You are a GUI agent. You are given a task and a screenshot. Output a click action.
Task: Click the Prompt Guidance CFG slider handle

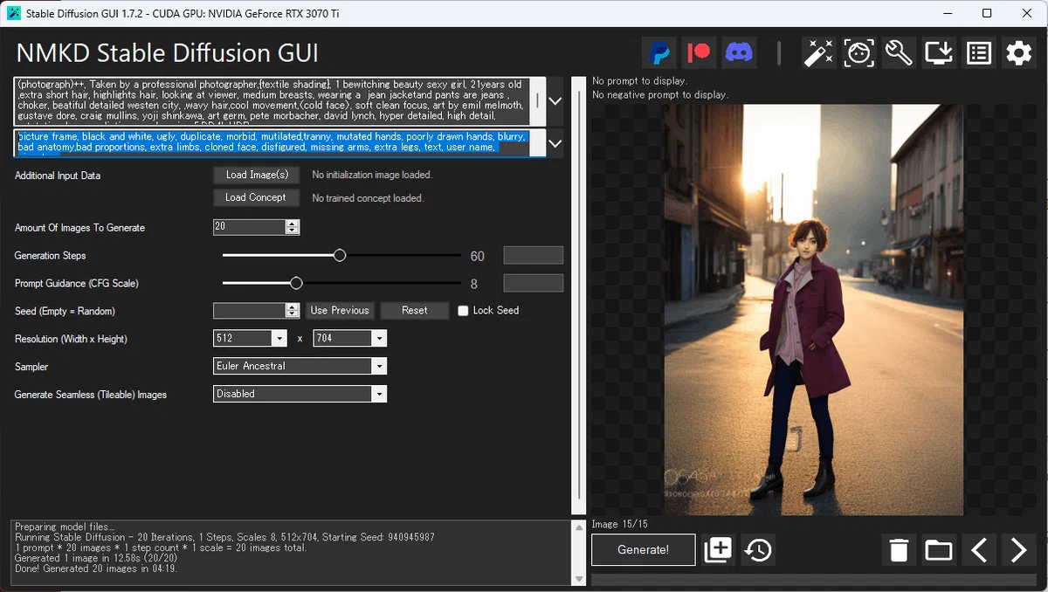point(296,283)
